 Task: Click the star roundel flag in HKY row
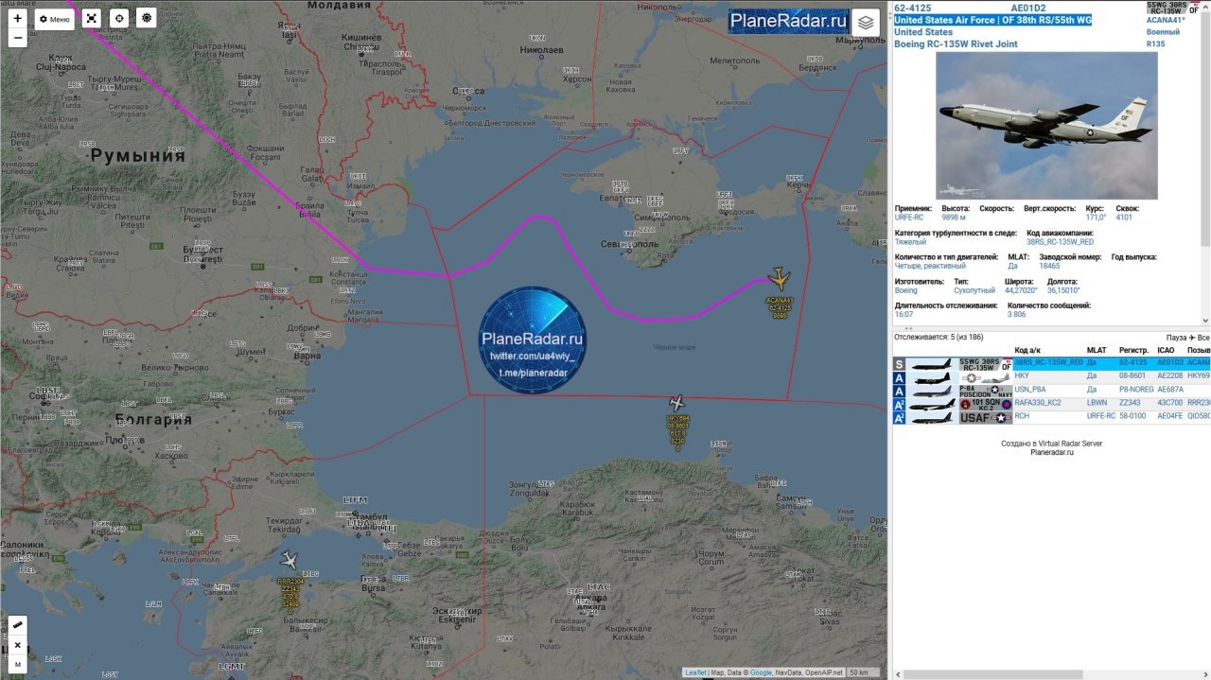(986, 377)
